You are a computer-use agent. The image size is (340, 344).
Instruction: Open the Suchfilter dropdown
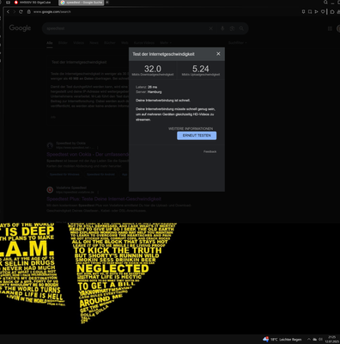point(237,43)
